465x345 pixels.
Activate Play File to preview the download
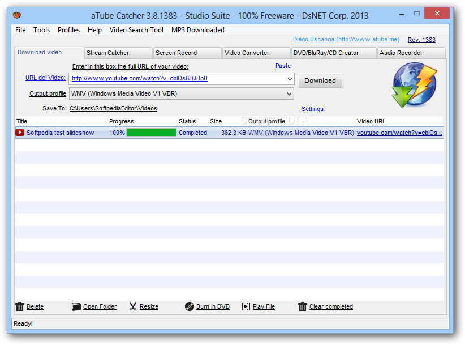[x=246, y=306]
